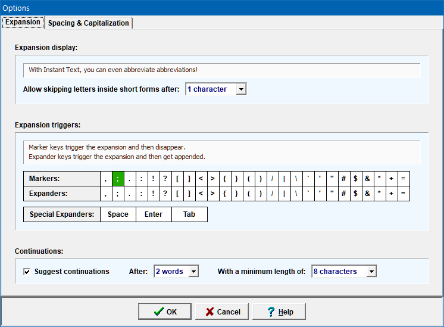The width and height of the screenshot is (444, 327).
Task: Toggle the left brace { in Expanders row
Action: [x=225, y=194]
